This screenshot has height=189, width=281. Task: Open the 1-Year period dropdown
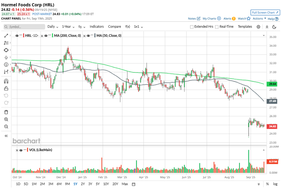pyautogui.click(x=68, y=27)
